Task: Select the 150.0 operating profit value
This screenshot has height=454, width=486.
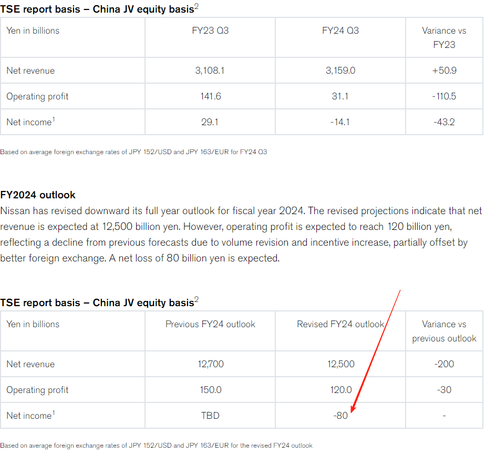Action: (x=210, y=390)
